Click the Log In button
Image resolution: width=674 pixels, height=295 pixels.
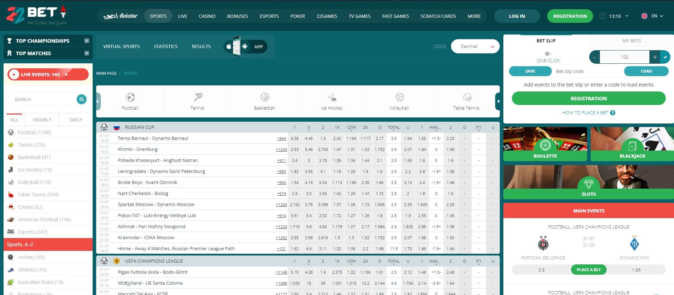517,16
